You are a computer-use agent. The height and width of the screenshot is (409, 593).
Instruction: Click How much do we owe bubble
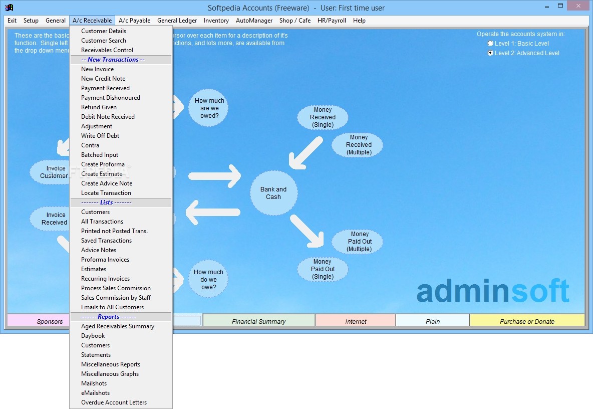(x=208, y=280)
